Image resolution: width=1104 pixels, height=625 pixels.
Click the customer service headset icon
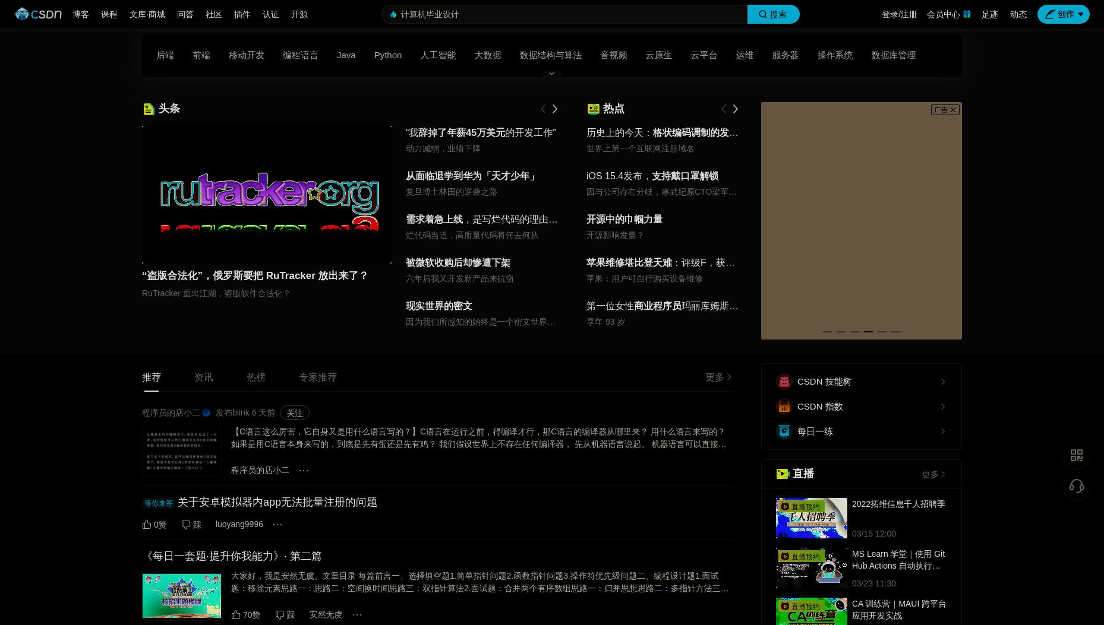pyautogui.click(x=1077, y=487)
